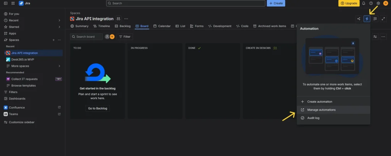Viewport: 391px width, 156px height.
Task: Switch to the List tab
Action: coord(180,26)
